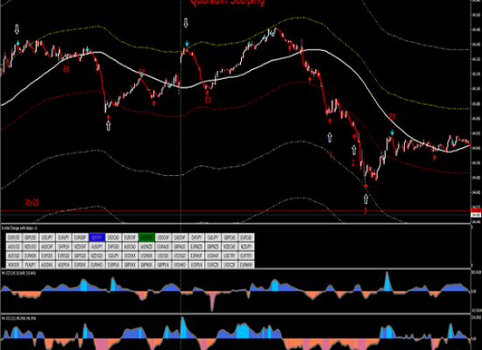Choose the USDCAD symbol button
The height and width of the screenshot is (350, 482).
tap(113, 237)
